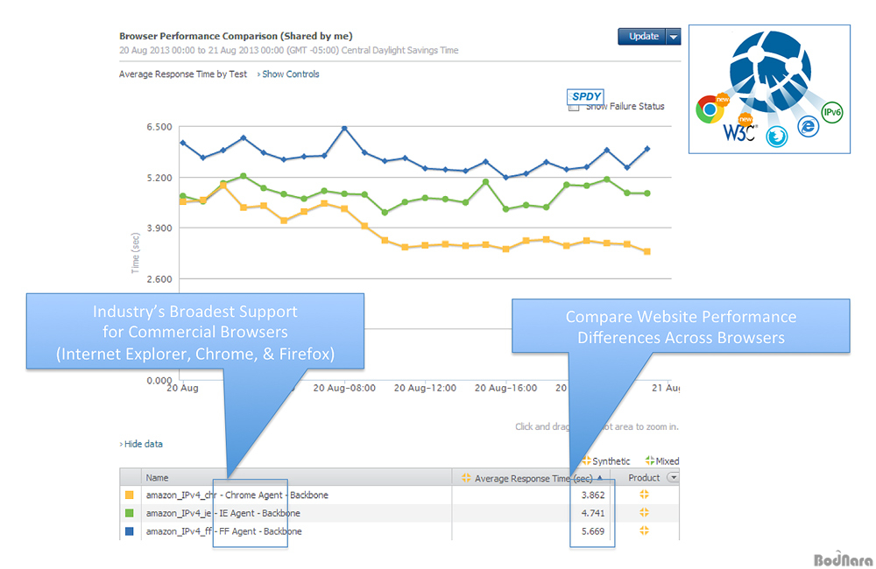876x569 pixels.
Task: Enable the Show Failure Status checkbox
Action: pyautogui.click(x=574, y=108)
